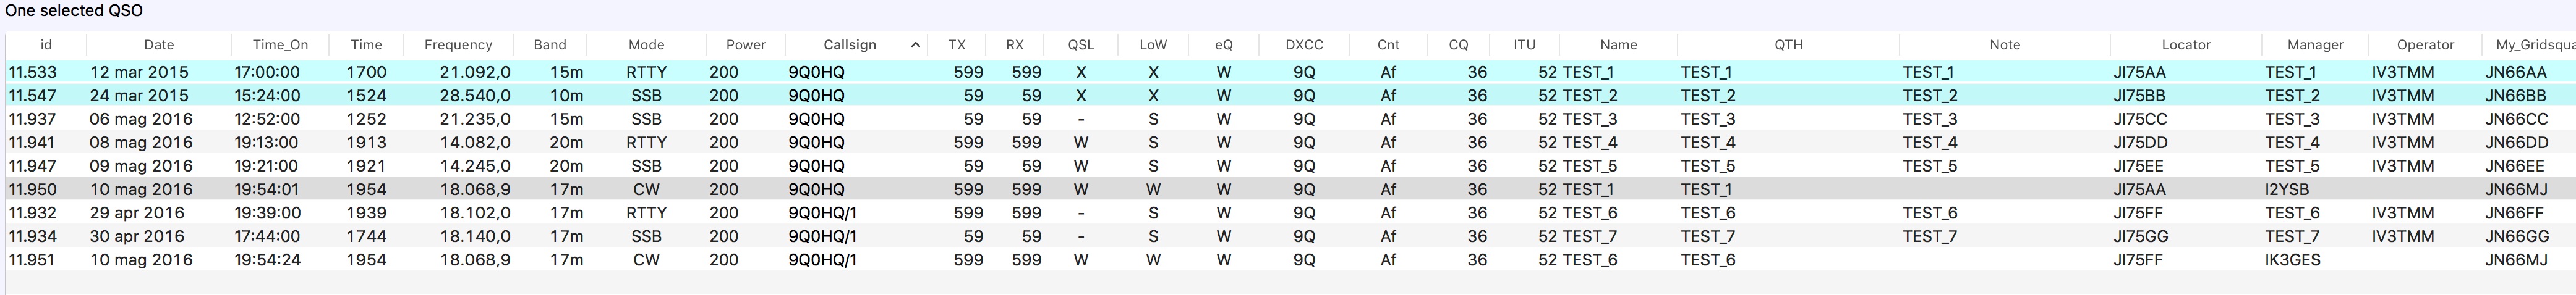Image resolution: width=2576 pixels, height=295 pixels.
Task: Click Time_On cell 17:44:00
Action: pyautogui.click(x=267, y=236)
